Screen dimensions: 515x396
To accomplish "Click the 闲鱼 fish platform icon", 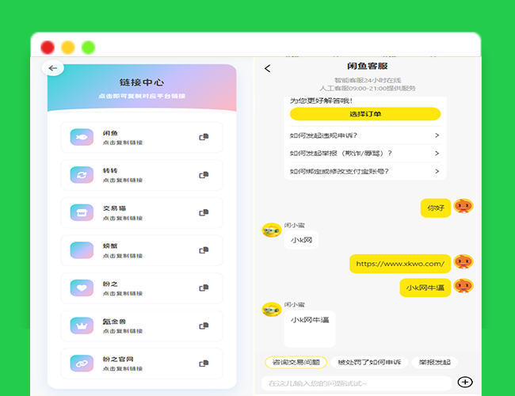I will click(x=82, y=137).
